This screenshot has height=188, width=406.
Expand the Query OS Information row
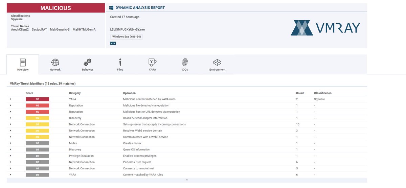pyautogui.click(x=10, y=149)
